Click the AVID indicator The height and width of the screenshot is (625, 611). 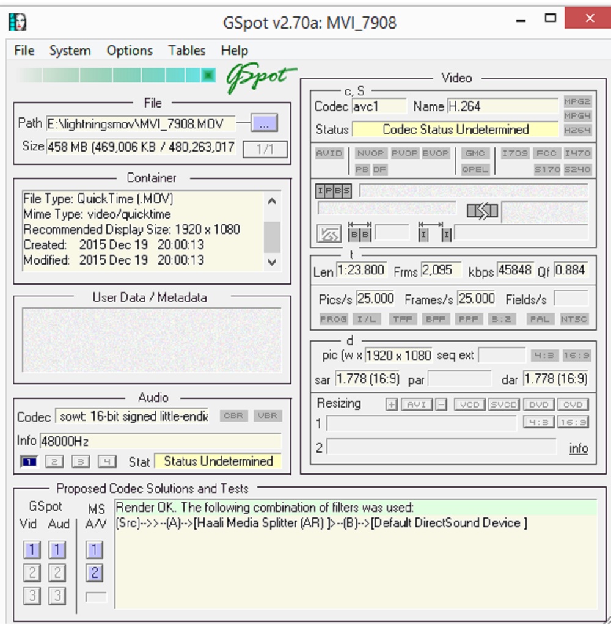(x=329, y=153)
